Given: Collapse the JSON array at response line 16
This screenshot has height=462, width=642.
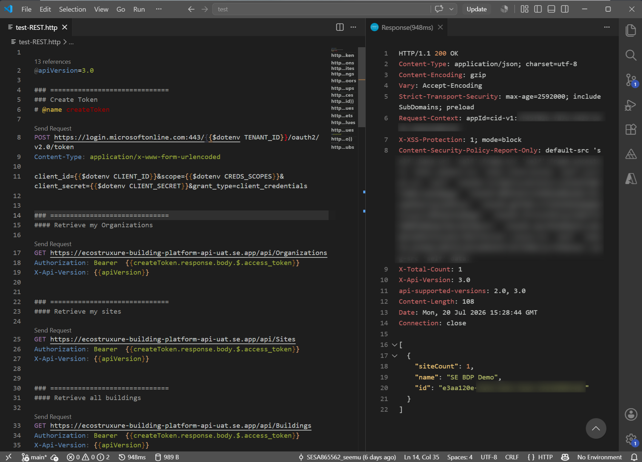Looking at the screenshot, I should [x=394, y=345].
